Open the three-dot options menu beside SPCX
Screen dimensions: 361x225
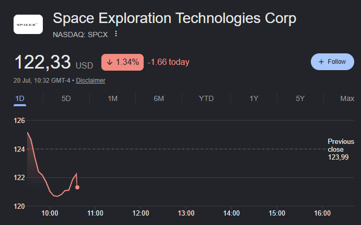click(x=116, y=34)
